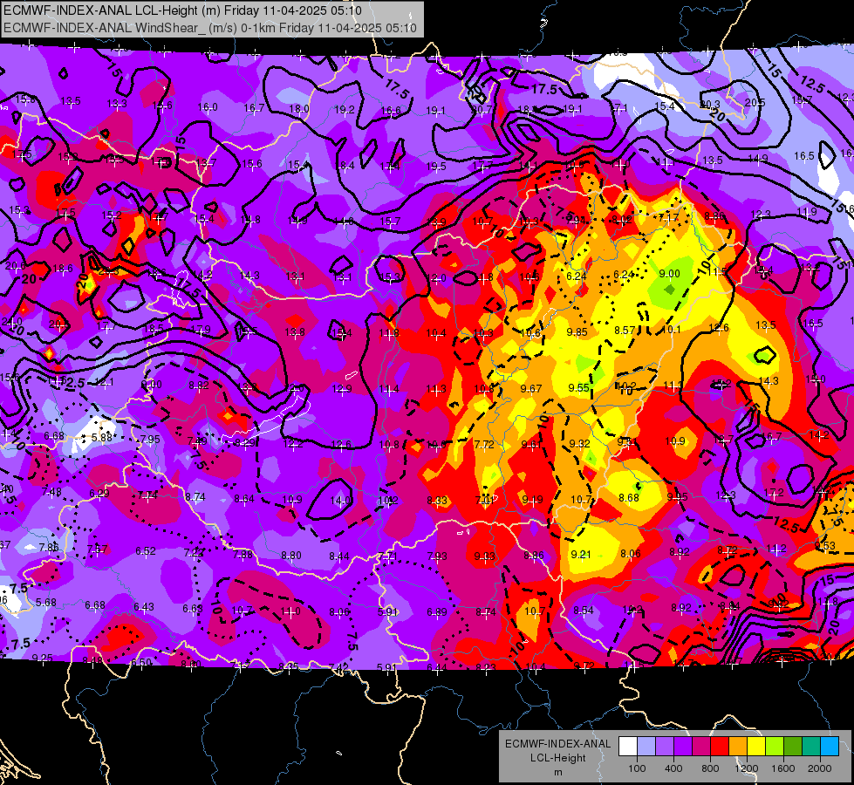Click the '9.85' grid value

pos(577,331)
